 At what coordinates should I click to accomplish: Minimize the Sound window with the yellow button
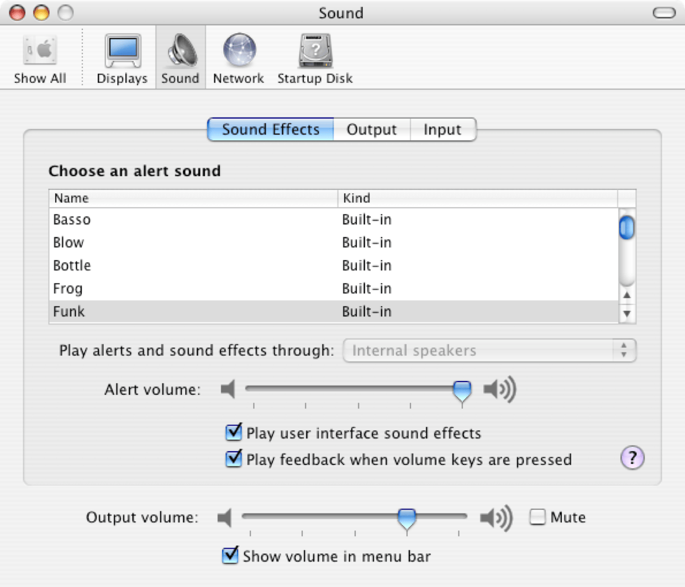(41, 12)
